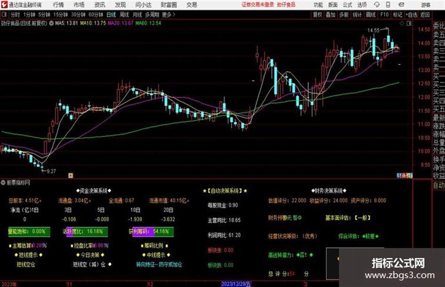The height and width of the screenshot is (287, 445).
Task: Click the 利润同比: 61.20 value
Action: tap(224, 235)
